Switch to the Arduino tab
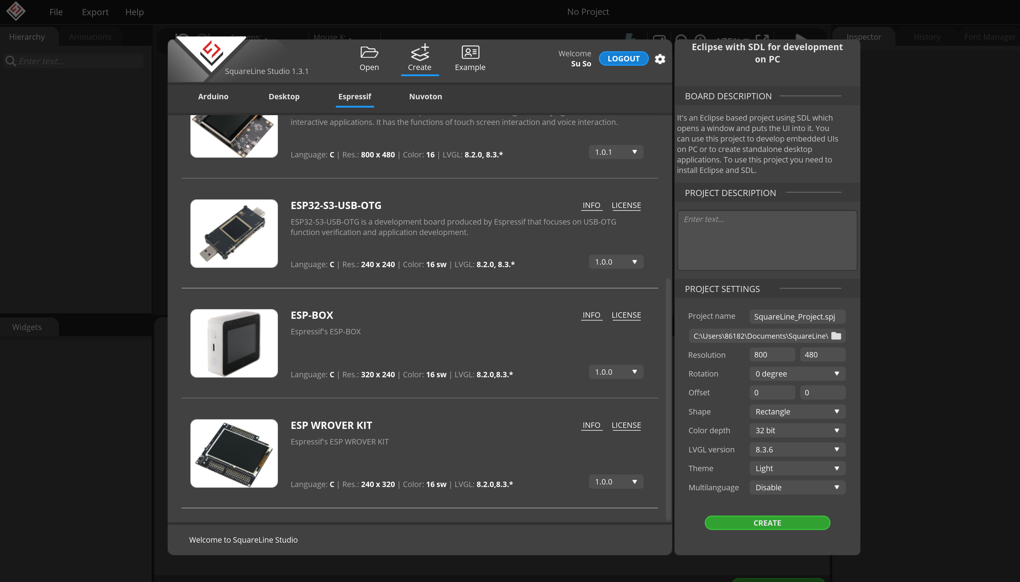 [x=213, y=96]
